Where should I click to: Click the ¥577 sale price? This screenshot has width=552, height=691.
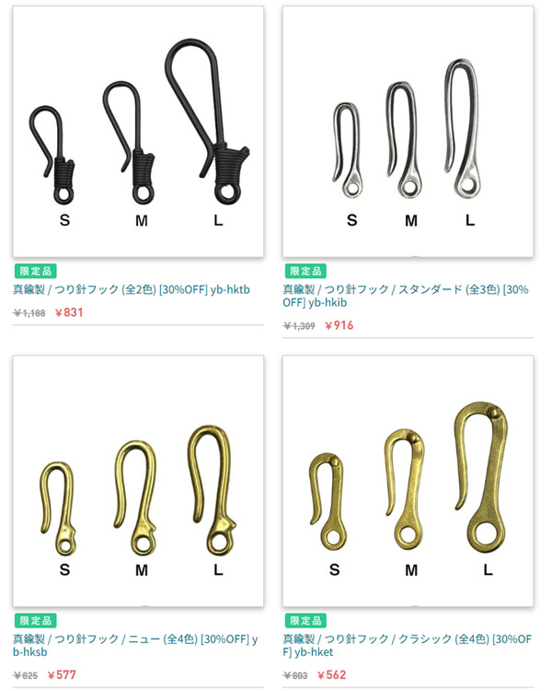tap(62, 674)
